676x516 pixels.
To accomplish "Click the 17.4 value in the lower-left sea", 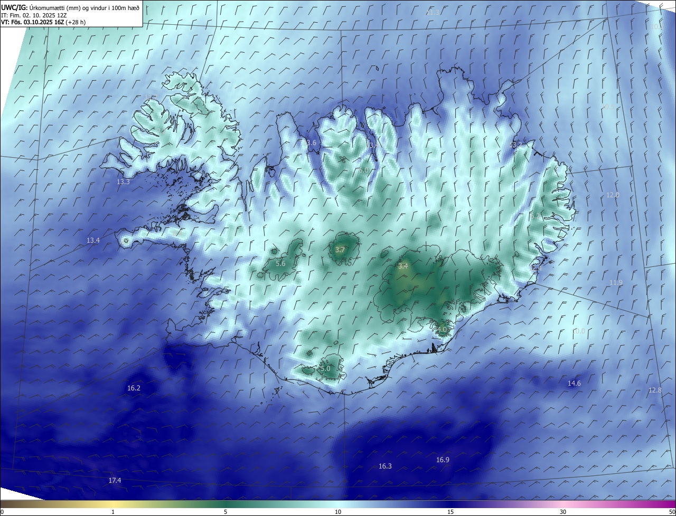I will [x=115, y=480].
